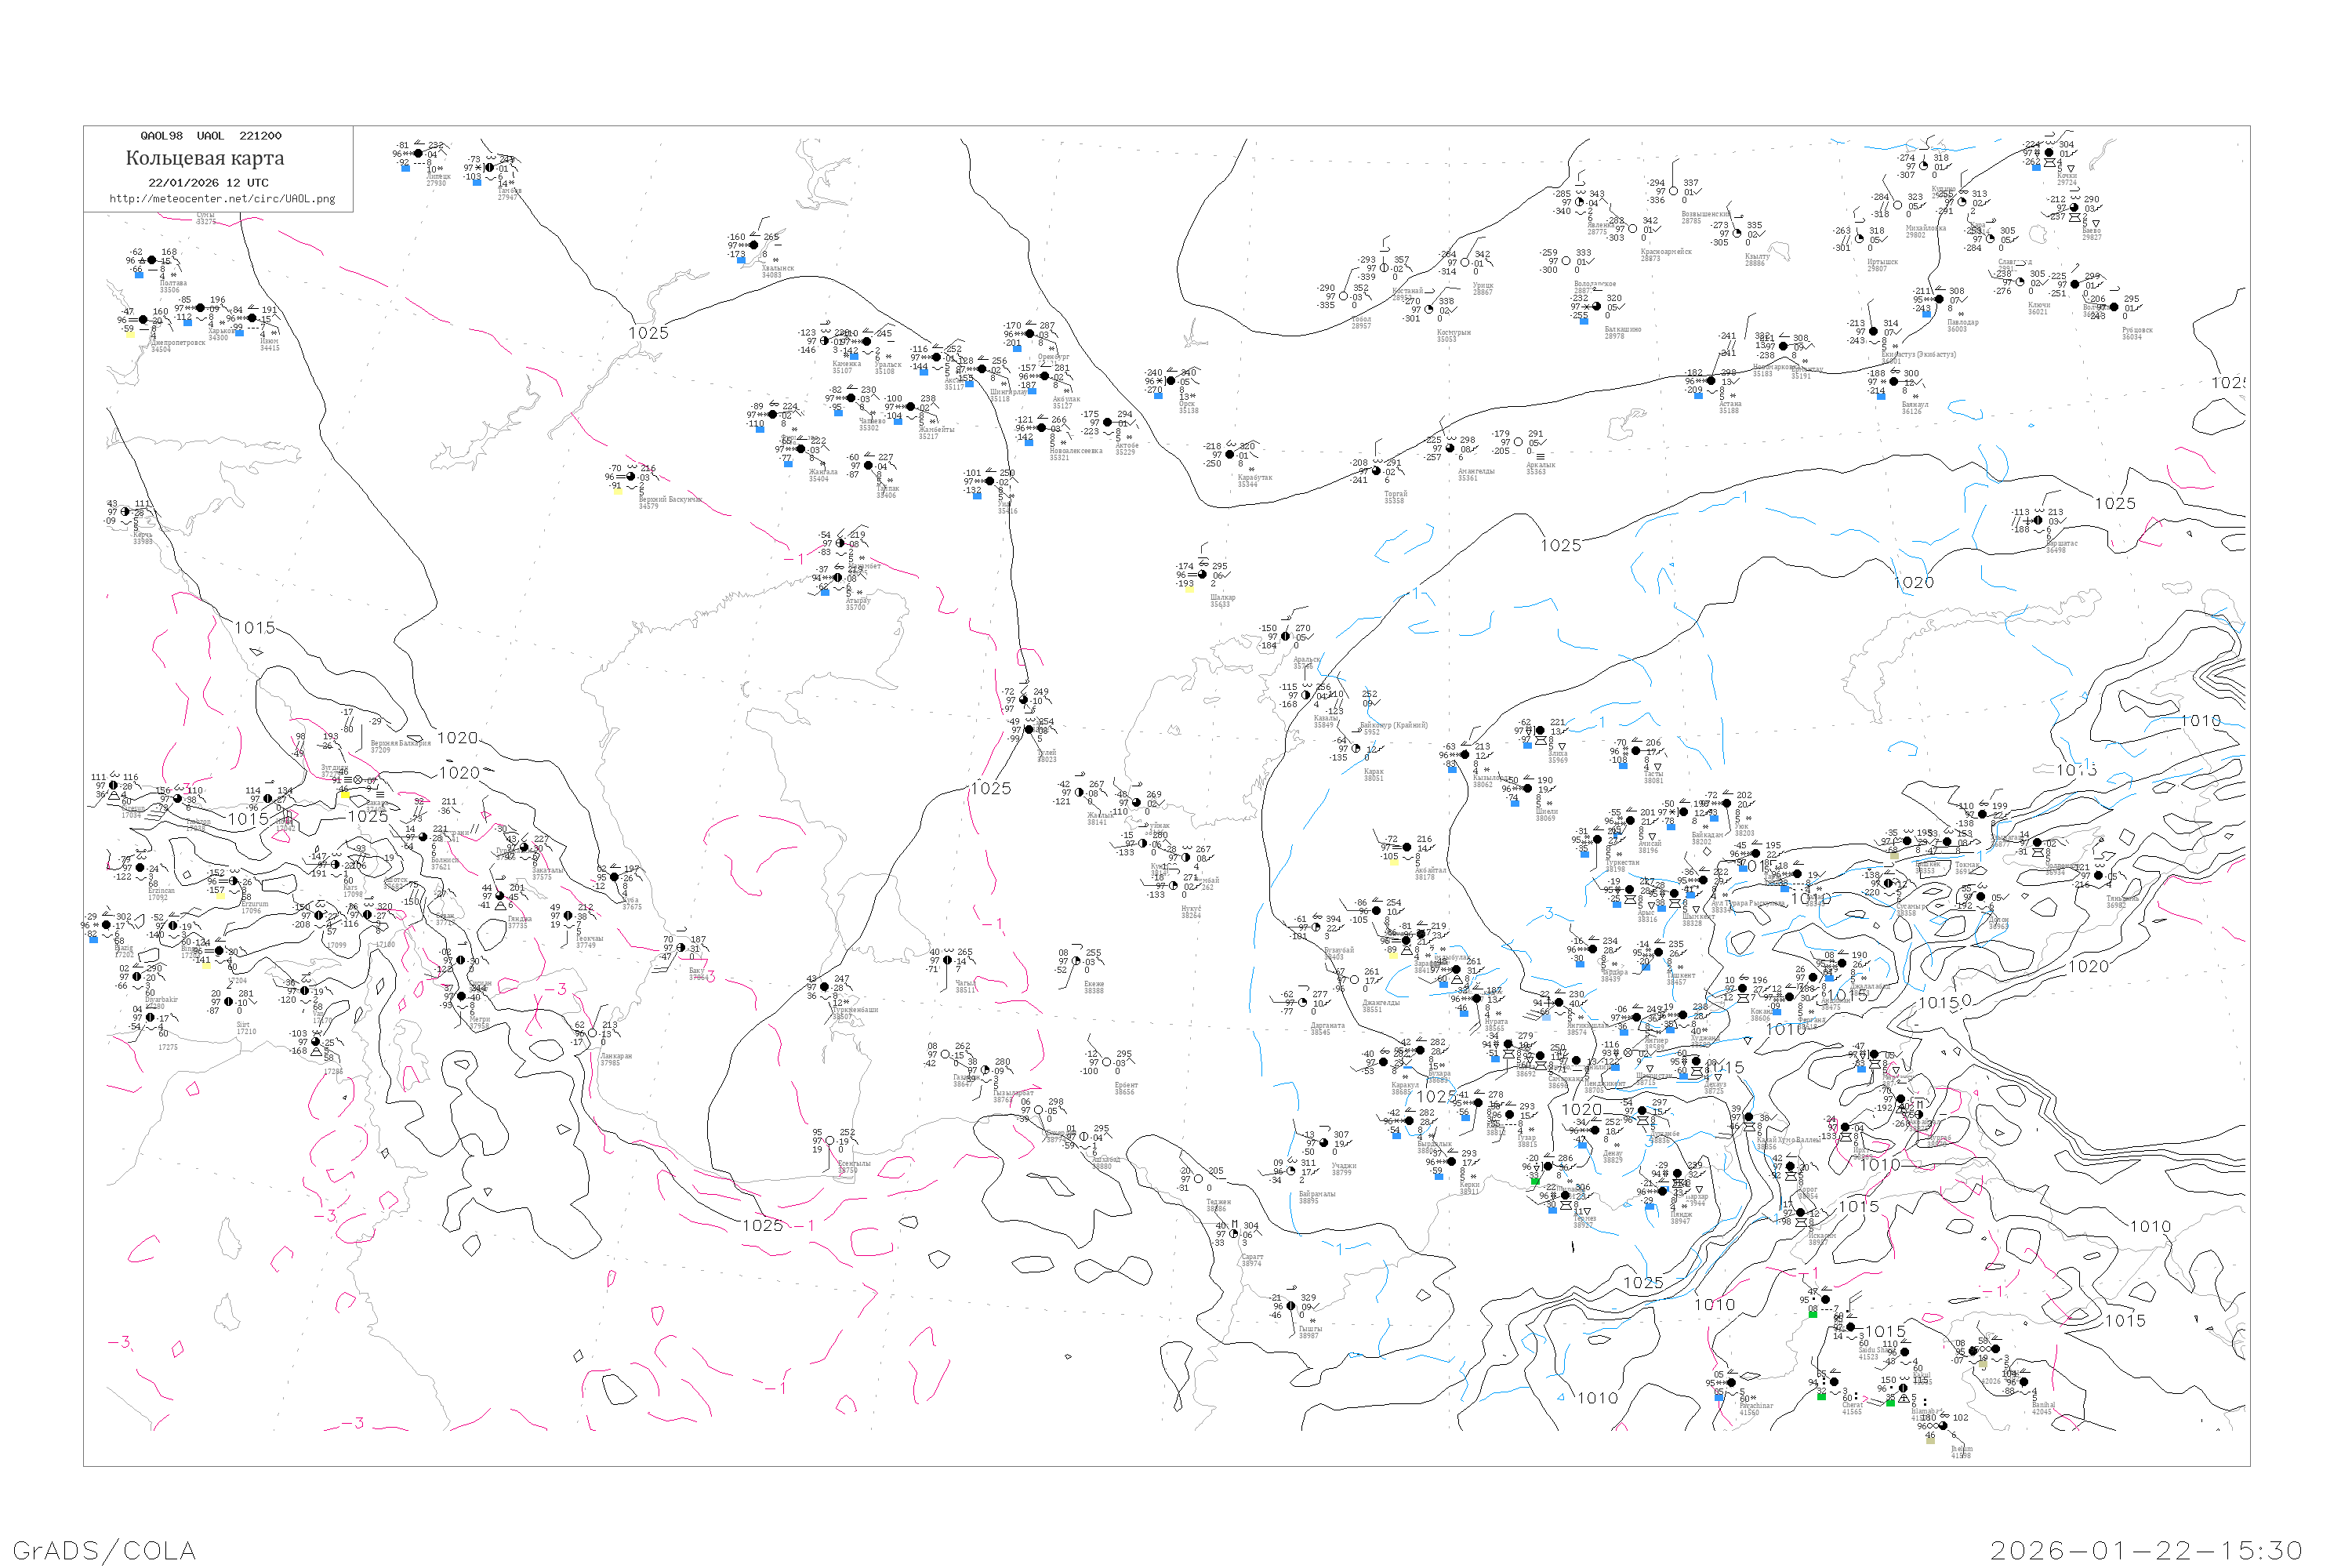Click the GrADS/COLA label
This screenshot has width=2352, height=1568.
104,1550
